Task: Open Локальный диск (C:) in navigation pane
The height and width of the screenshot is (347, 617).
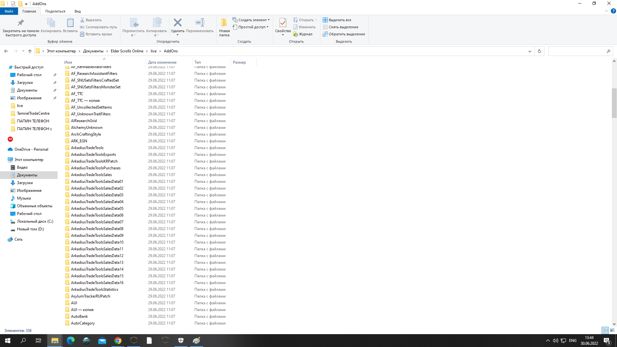Action: point(35,221)
